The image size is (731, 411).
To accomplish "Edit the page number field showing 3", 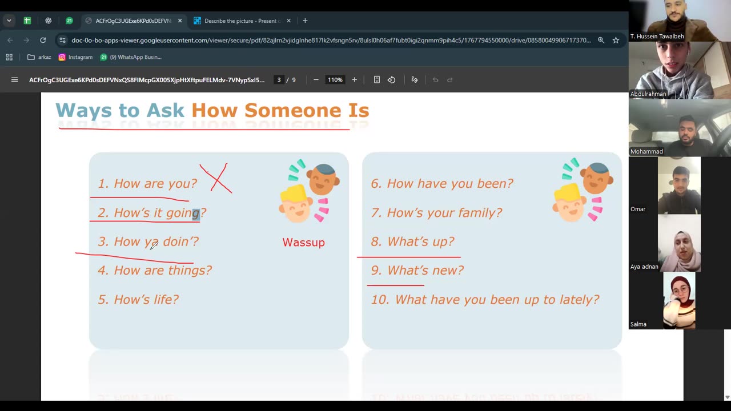I will click(279, 80).
